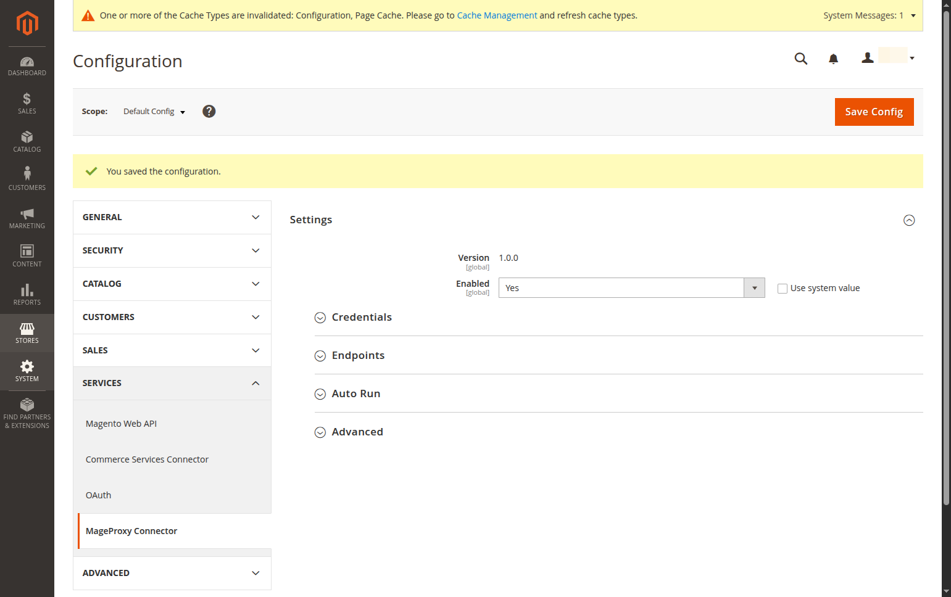Open the notifications bell
The width and height of the screenshot is (951, 597).
click(x=833, y=59)
